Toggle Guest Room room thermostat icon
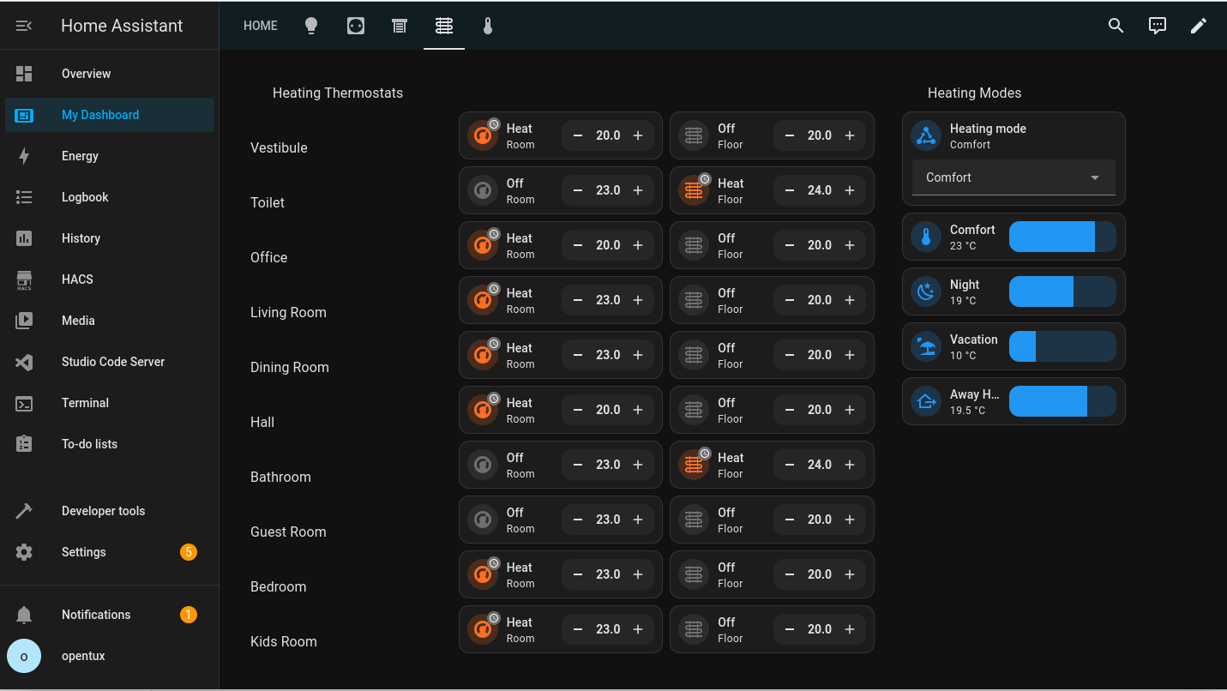Viewport: 1227px width, 691px height. click(483, 520)
